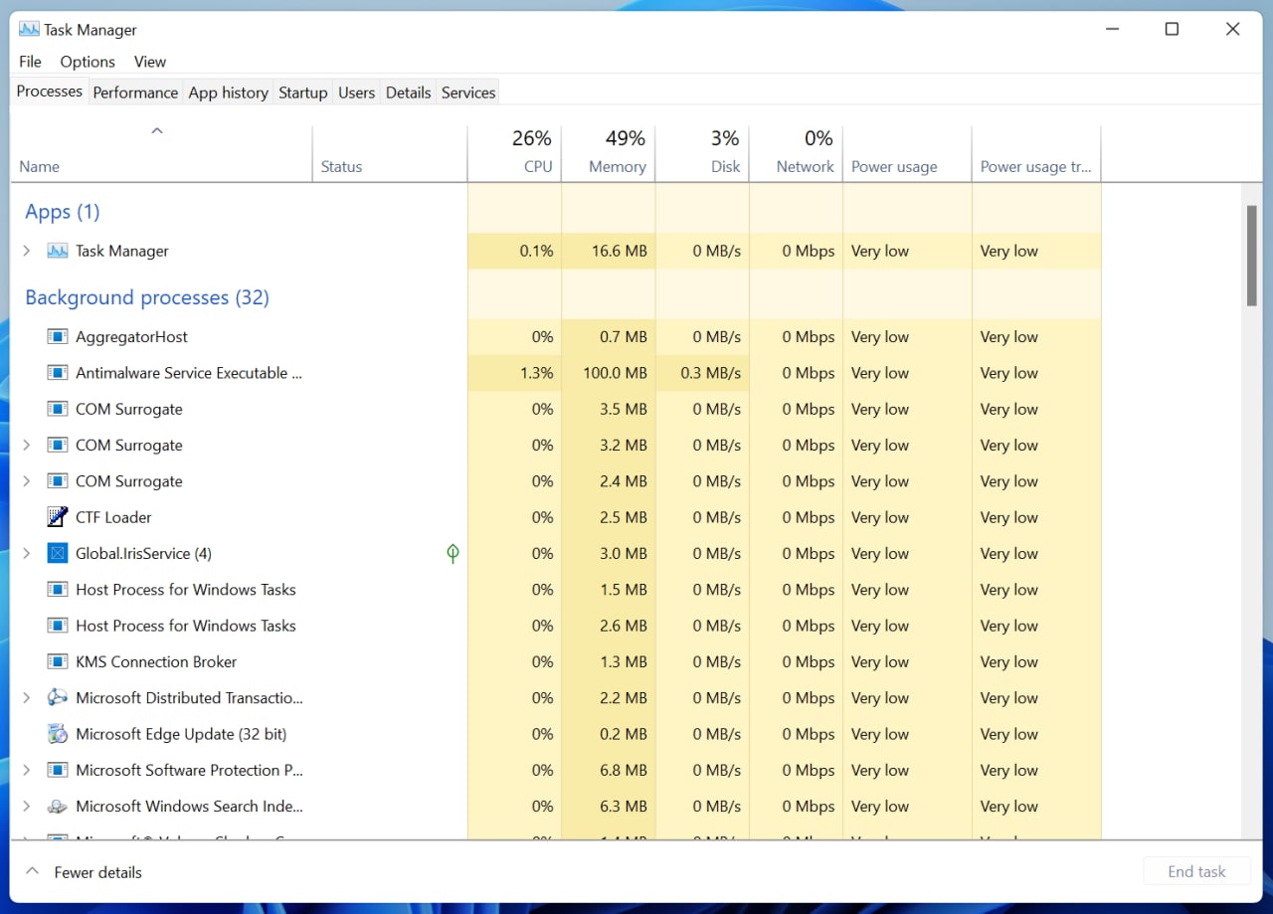Viewport: 1273px width, 914px height.
Task: Click the Microsoft Distributed Transaction icon
Action: point(58,698)
